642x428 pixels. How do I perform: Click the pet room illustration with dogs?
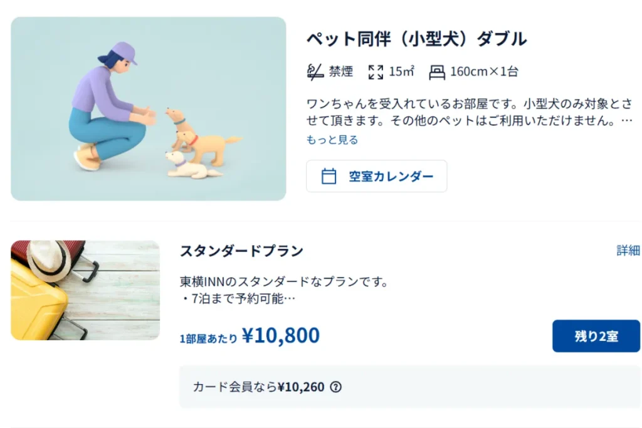(149, 108)
